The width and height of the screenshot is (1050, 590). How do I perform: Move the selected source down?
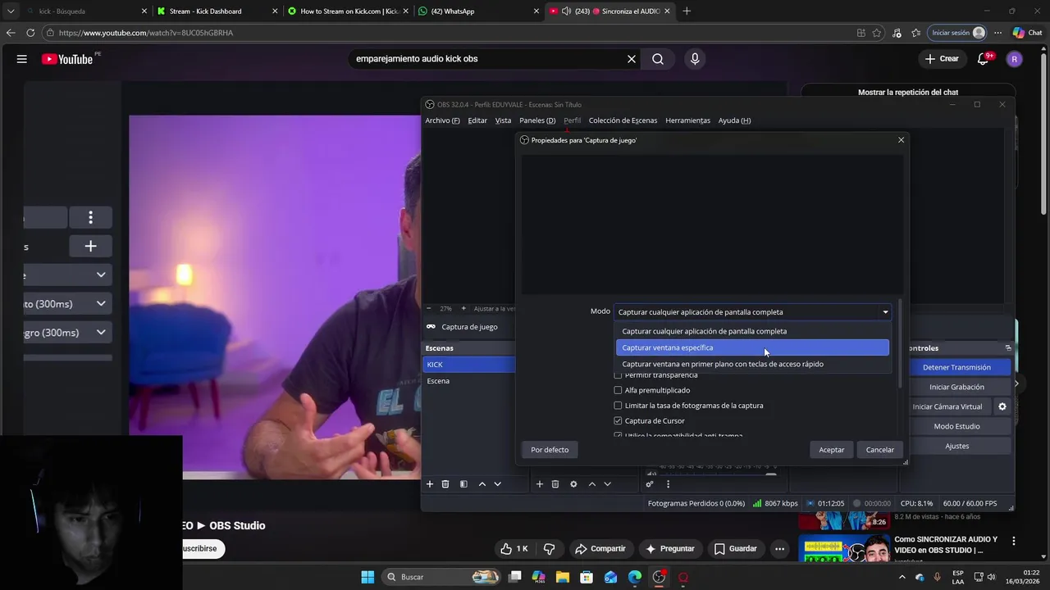click(x=607, y=484)
